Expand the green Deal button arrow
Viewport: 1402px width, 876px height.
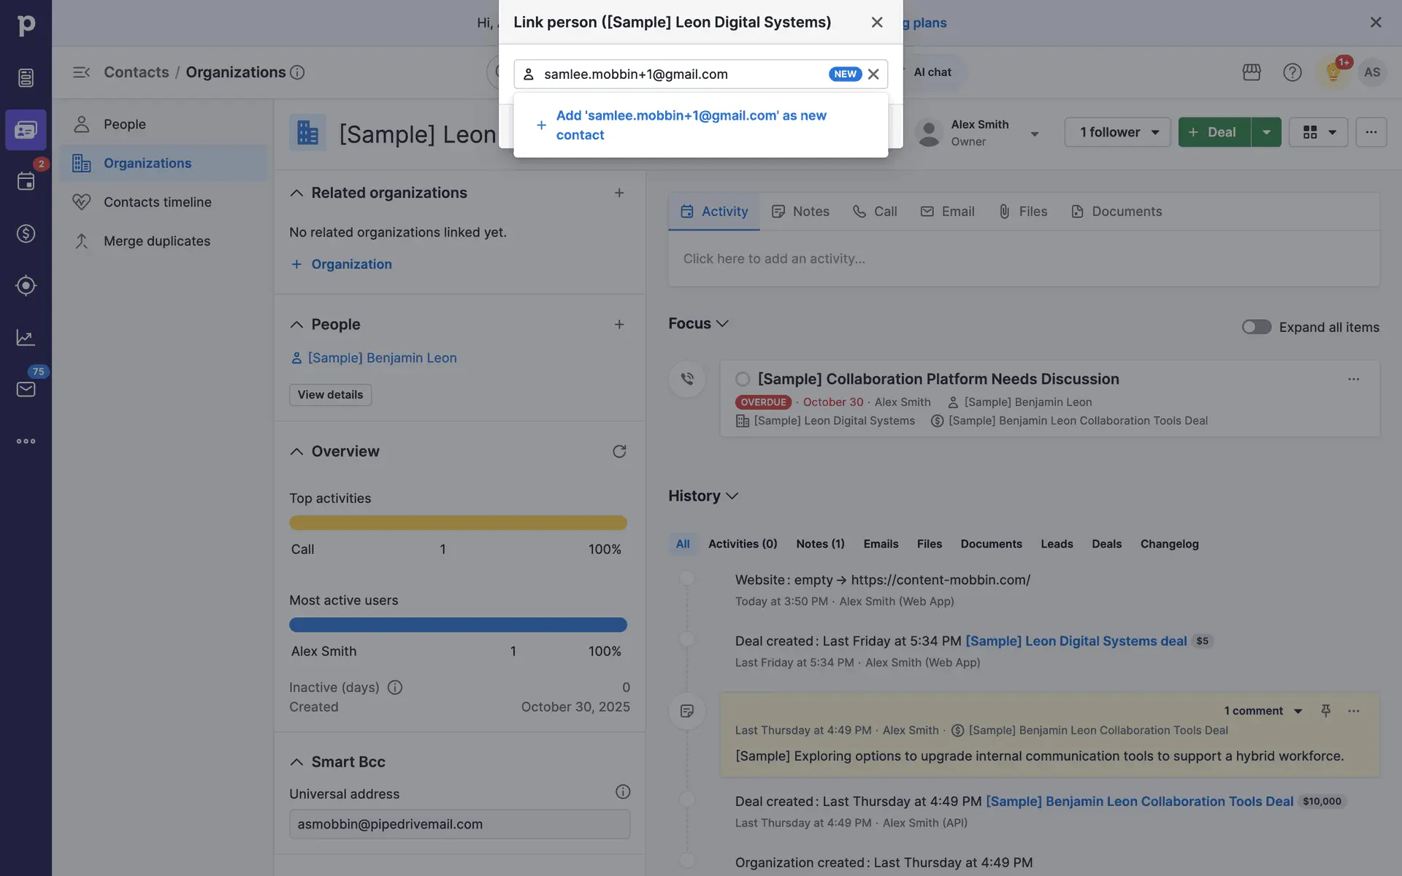click(x=1266, y=132)
